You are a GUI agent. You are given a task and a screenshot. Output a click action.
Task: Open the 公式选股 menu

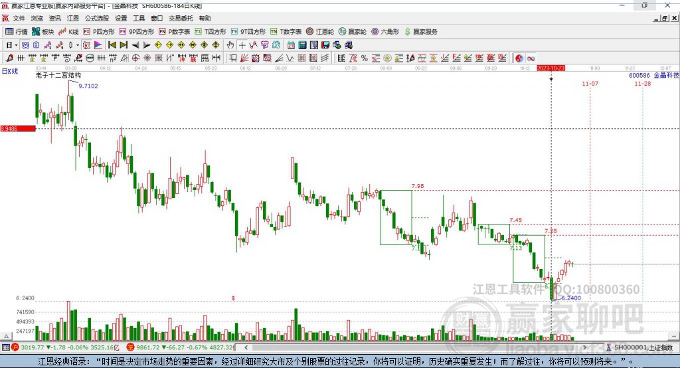coord(97,18)
